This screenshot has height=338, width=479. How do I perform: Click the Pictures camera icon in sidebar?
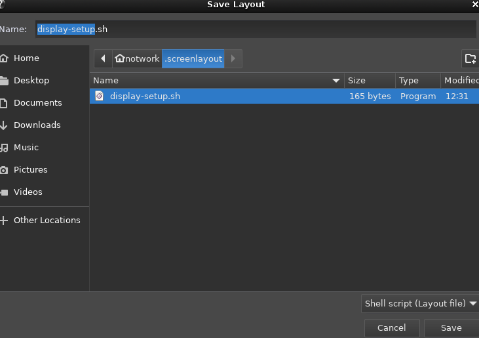4,170
